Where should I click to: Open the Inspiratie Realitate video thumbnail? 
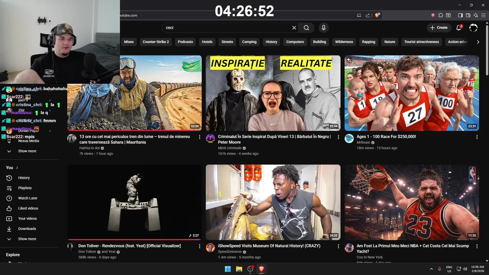(x=273, y=93)
